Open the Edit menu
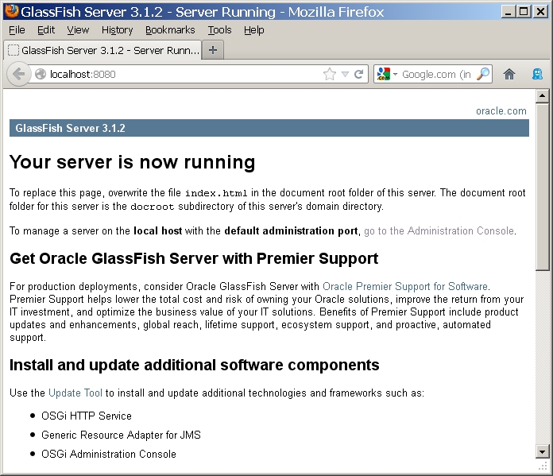The height and width of the screenshot is (476, 553). pyautogui.click(x=46, y=30)
